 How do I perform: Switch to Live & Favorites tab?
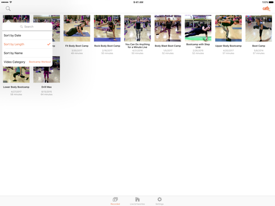(137, 201)
